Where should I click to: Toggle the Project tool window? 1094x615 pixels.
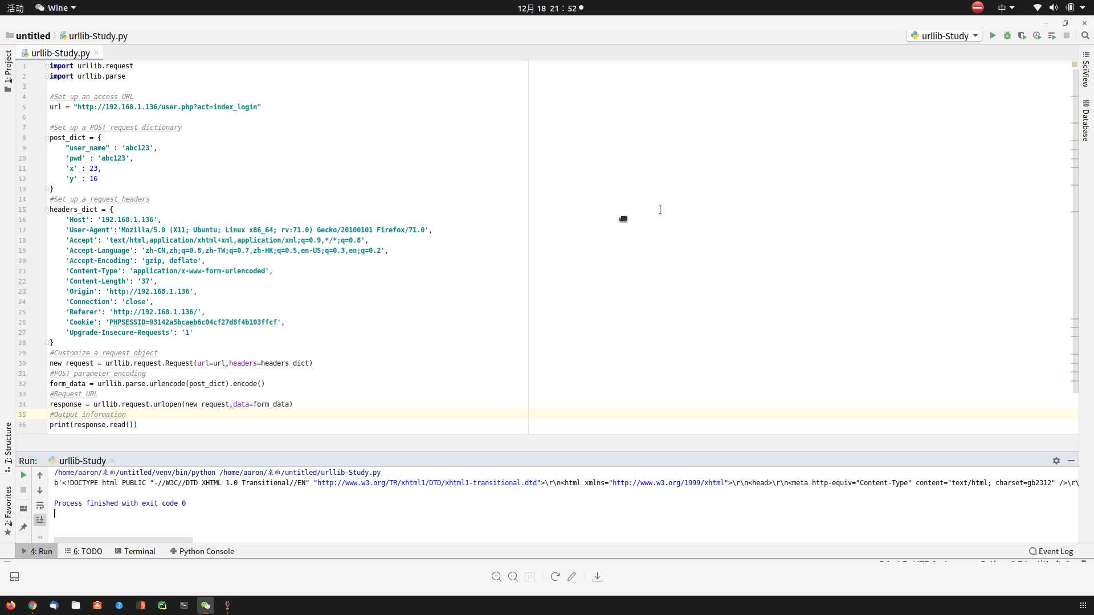click(8, 71)
